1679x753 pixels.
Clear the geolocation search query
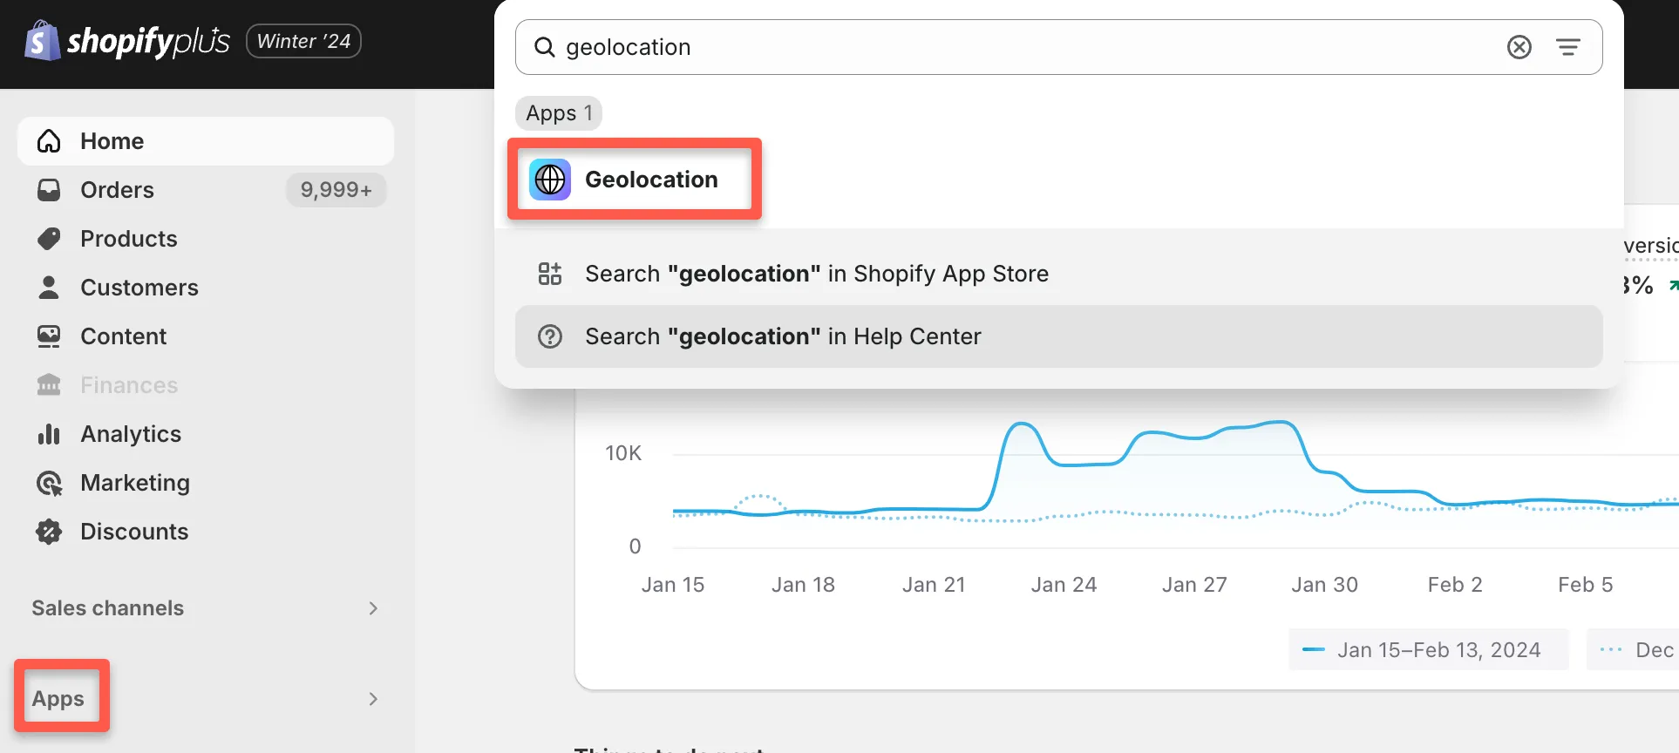(1519, 46)
